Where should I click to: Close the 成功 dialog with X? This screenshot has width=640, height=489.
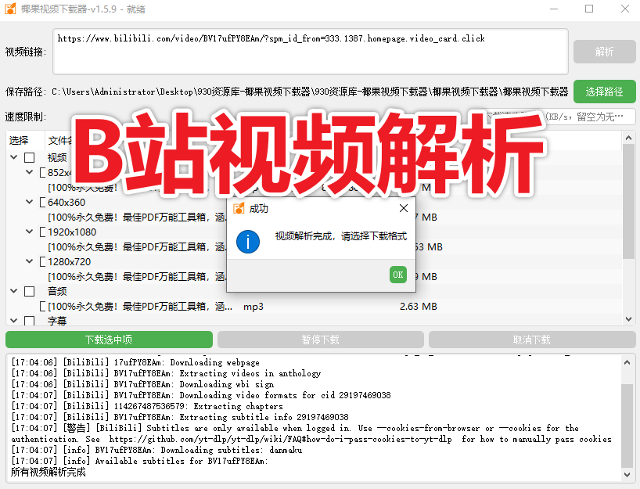[404, 208]
